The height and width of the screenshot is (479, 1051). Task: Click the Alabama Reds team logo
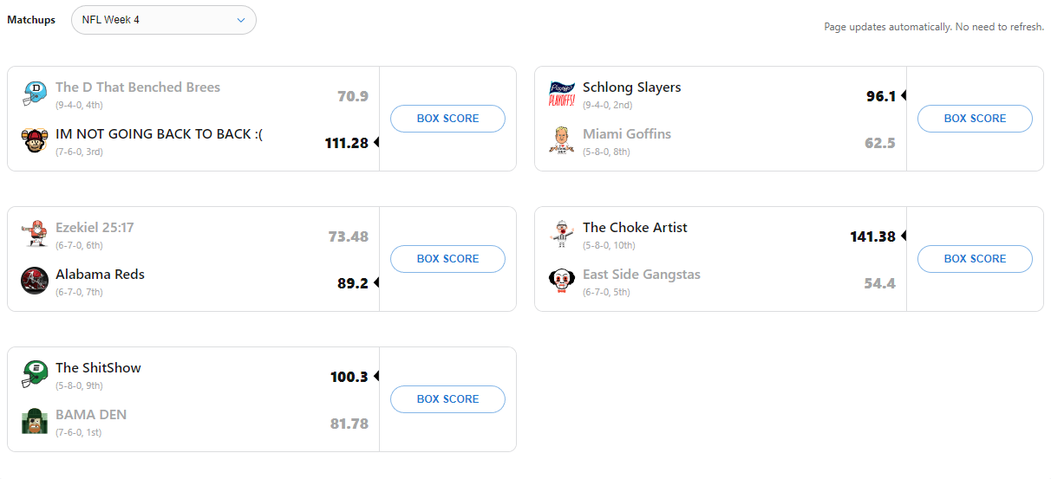(x=35, y=280)
